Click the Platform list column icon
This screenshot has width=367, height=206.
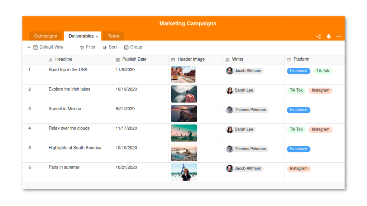point(289,60)
